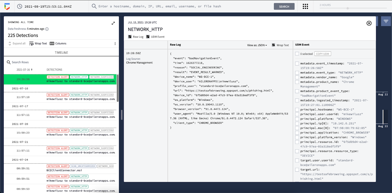
Task: Check the 0 selected select-all checkbox
Action: [x=297, y=54]
